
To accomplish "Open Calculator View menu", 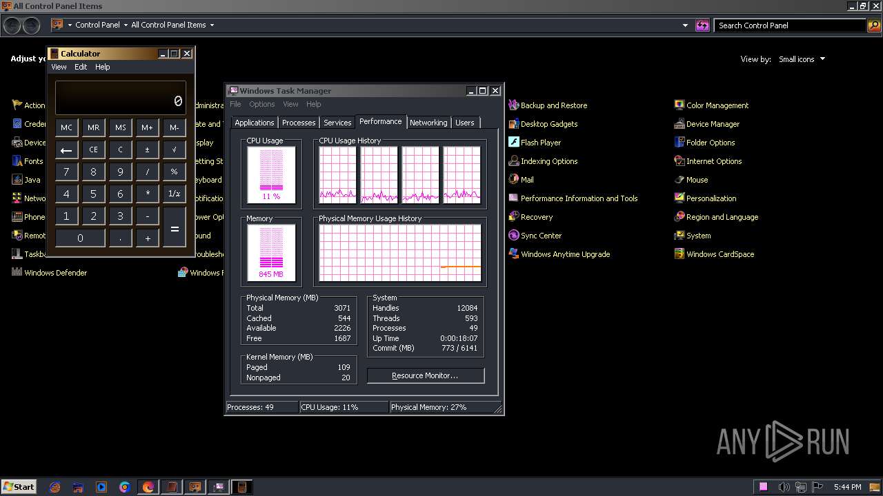I will click(59, 67).
